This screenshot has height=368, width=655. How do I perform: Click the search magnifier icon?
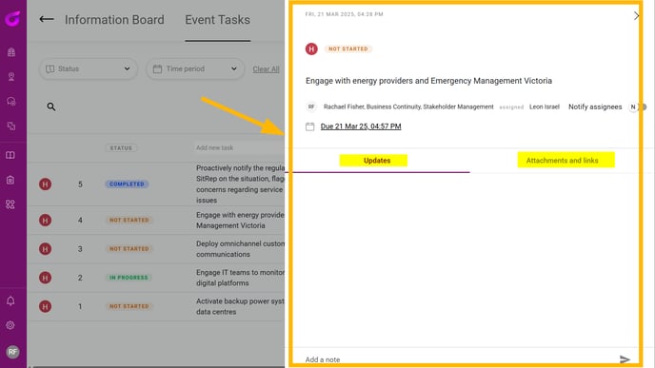51,107
